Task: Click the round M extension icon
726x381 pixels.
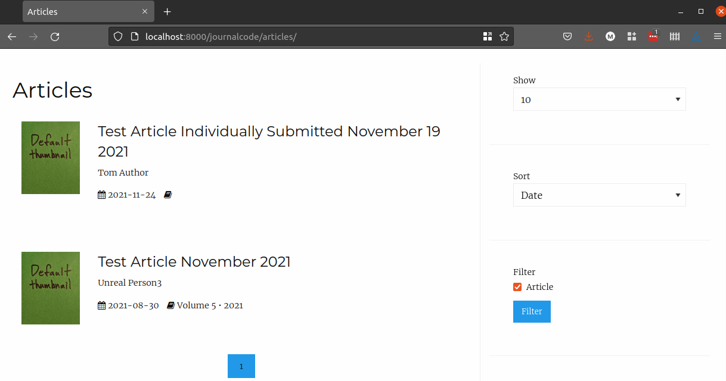Action: pos(610,37)
